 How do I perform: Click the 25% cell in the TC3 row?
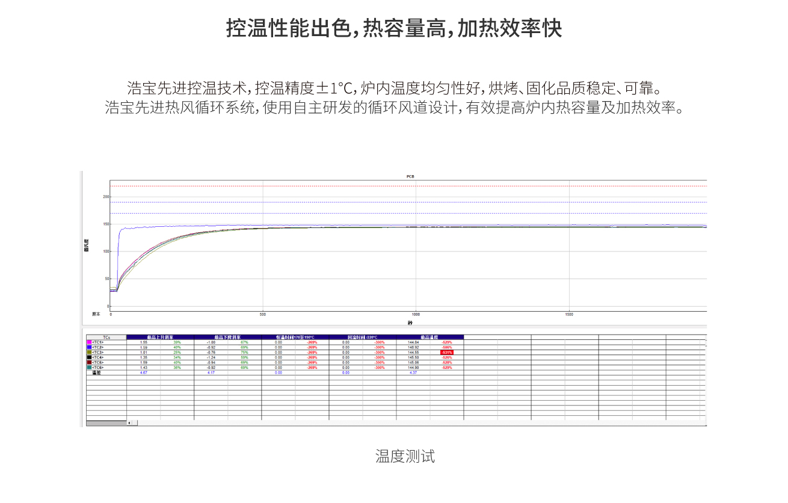tap(177, 353)
